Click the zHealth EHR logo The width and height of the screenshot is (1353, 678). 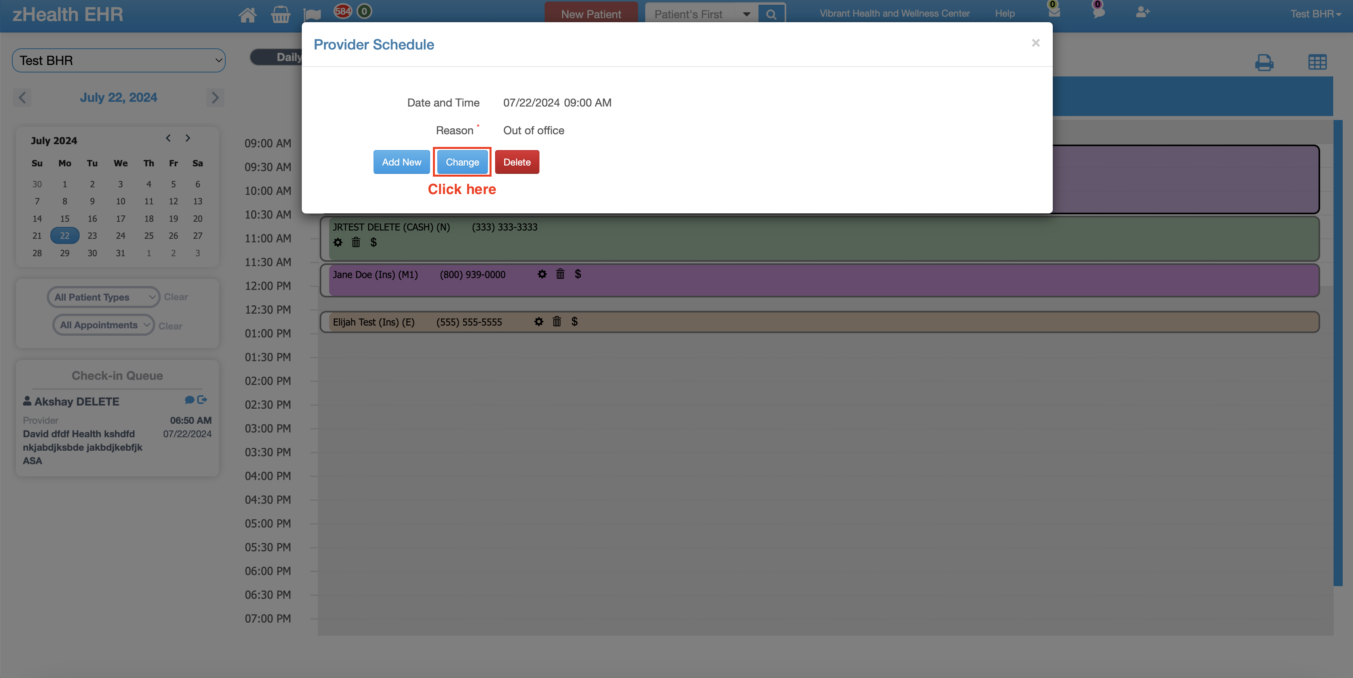tap(68, 14)
